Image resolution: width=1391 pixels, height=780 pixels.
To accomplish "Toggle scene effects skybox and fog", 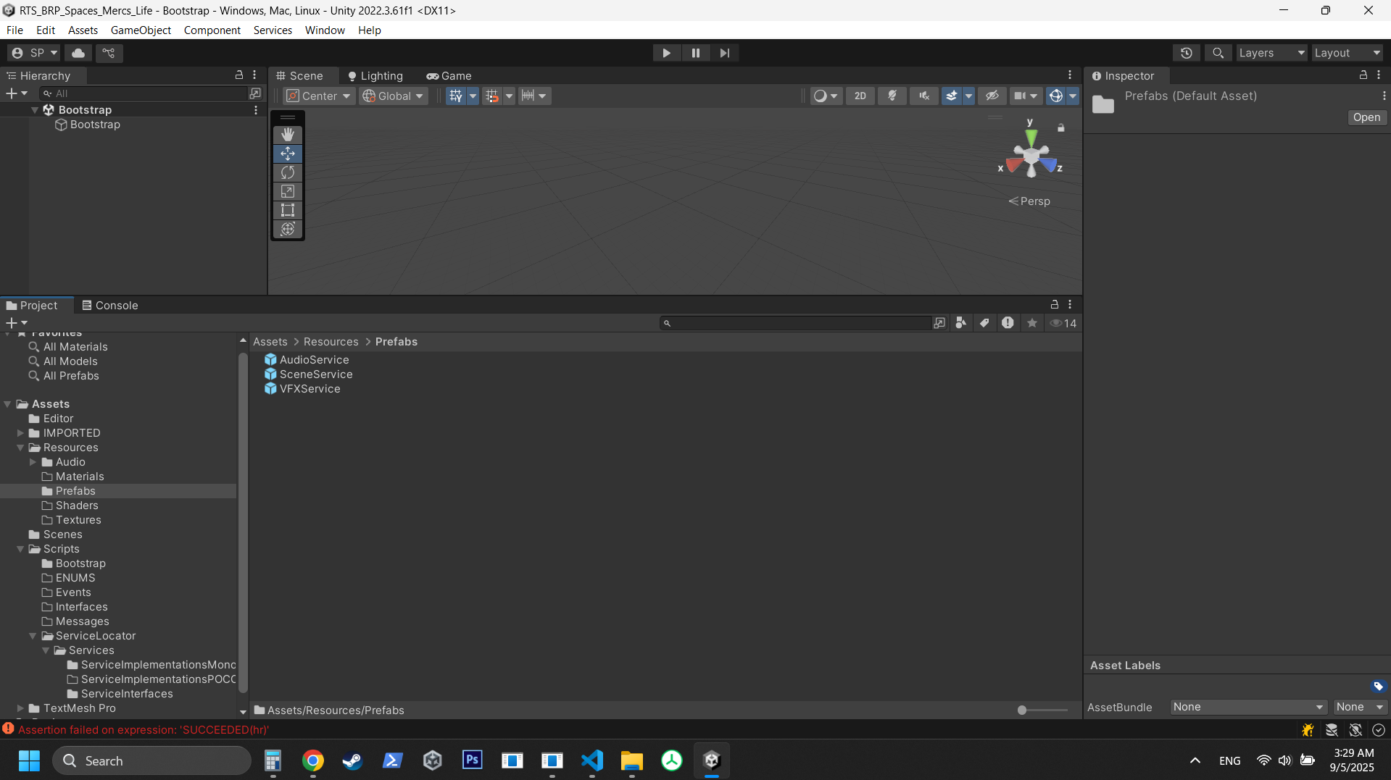I will pos(952,96).
